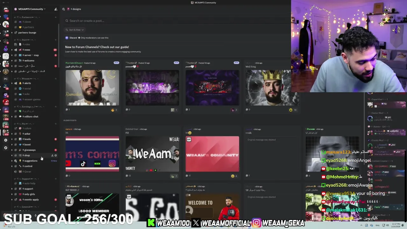Click the Older Posts section label
The width and height of the screenshot is (407, 229).
click(x=70, y=121)
